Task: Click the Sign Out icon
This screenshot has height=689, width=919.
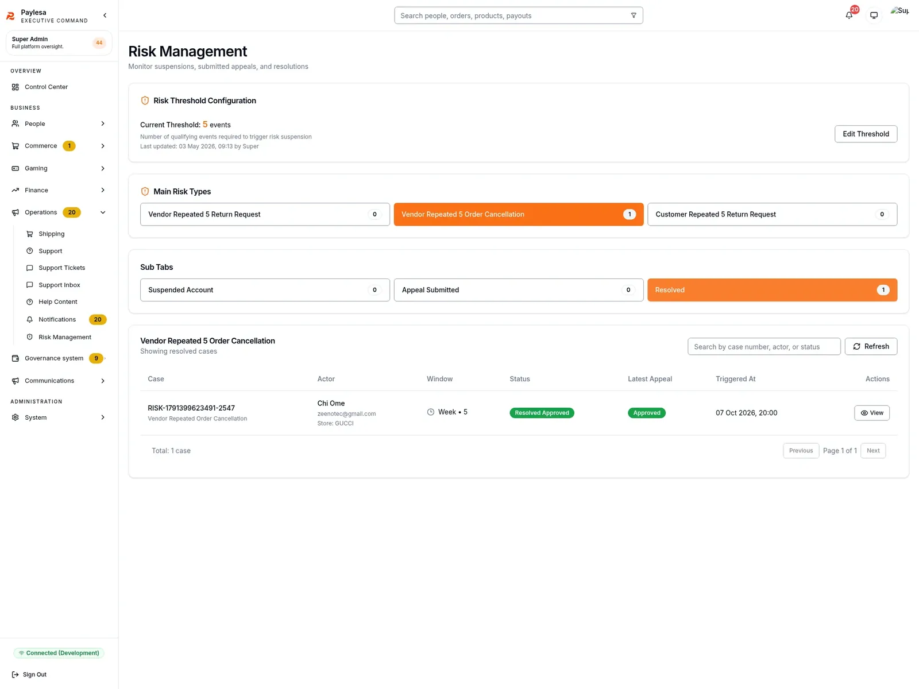Action: click(16, 675)
